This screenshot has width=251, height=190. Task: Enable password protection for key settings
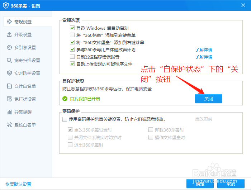[65, 119]
